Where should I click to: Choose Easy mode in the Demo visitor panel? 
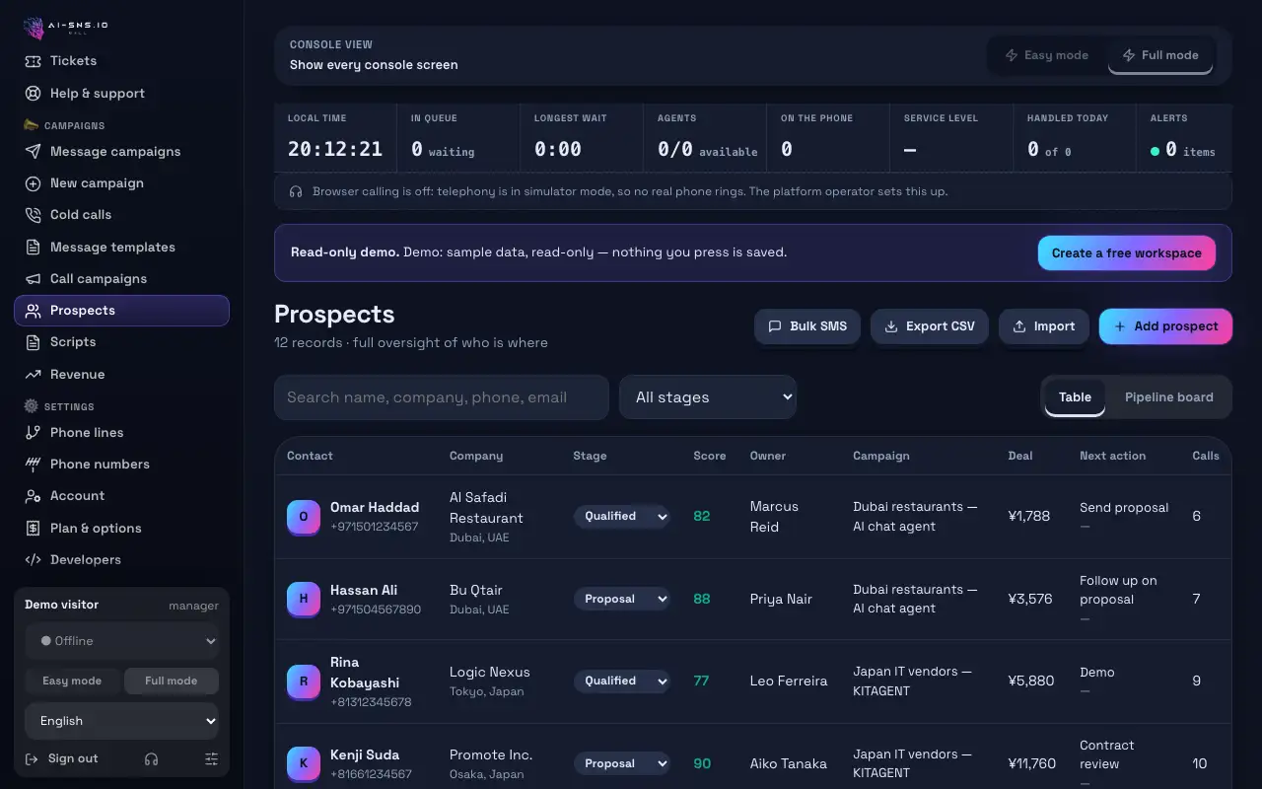point(72,681)
